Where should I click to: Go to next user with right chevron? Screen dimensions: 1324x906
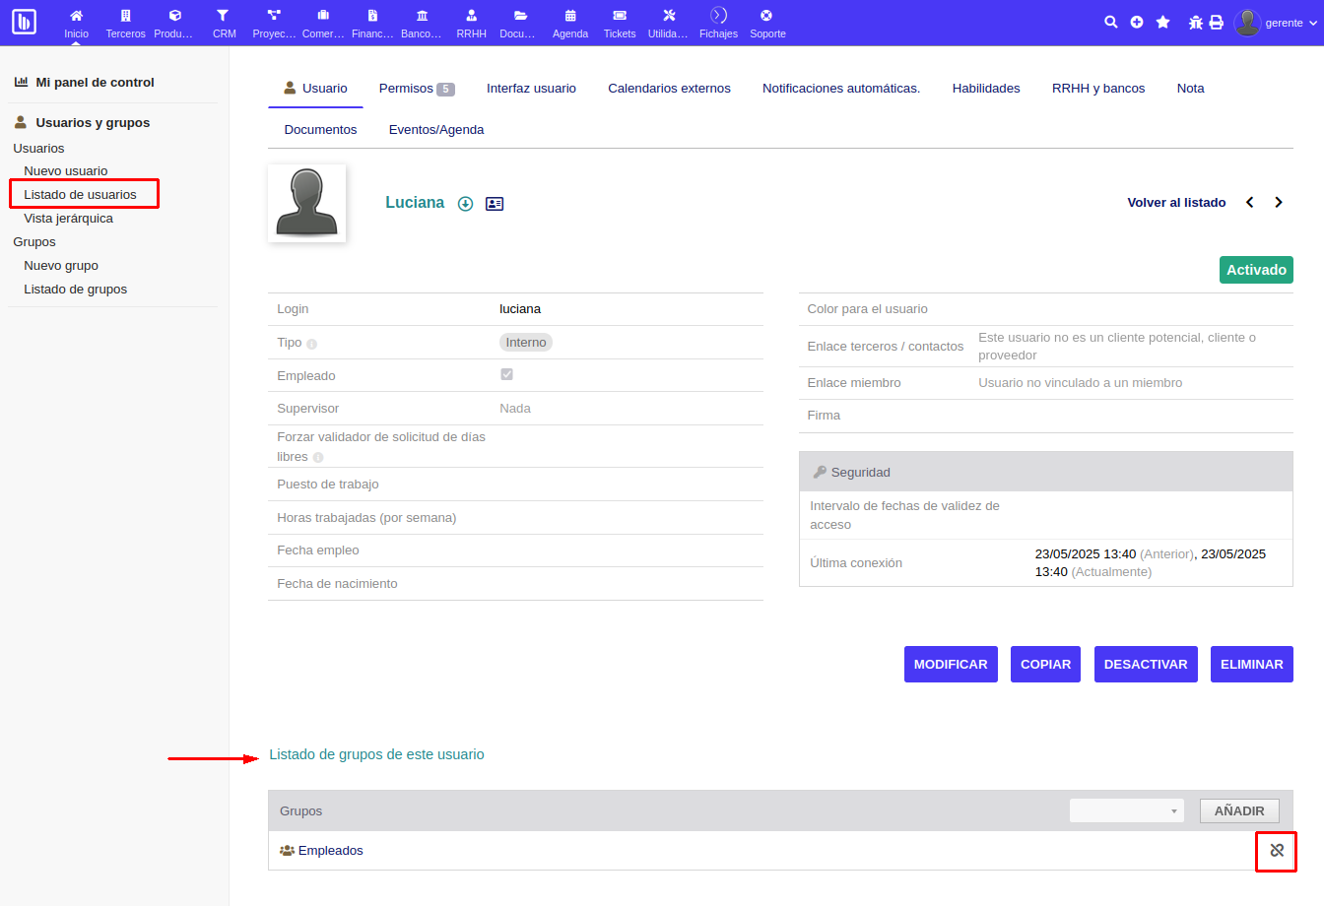coord(1279,203)
